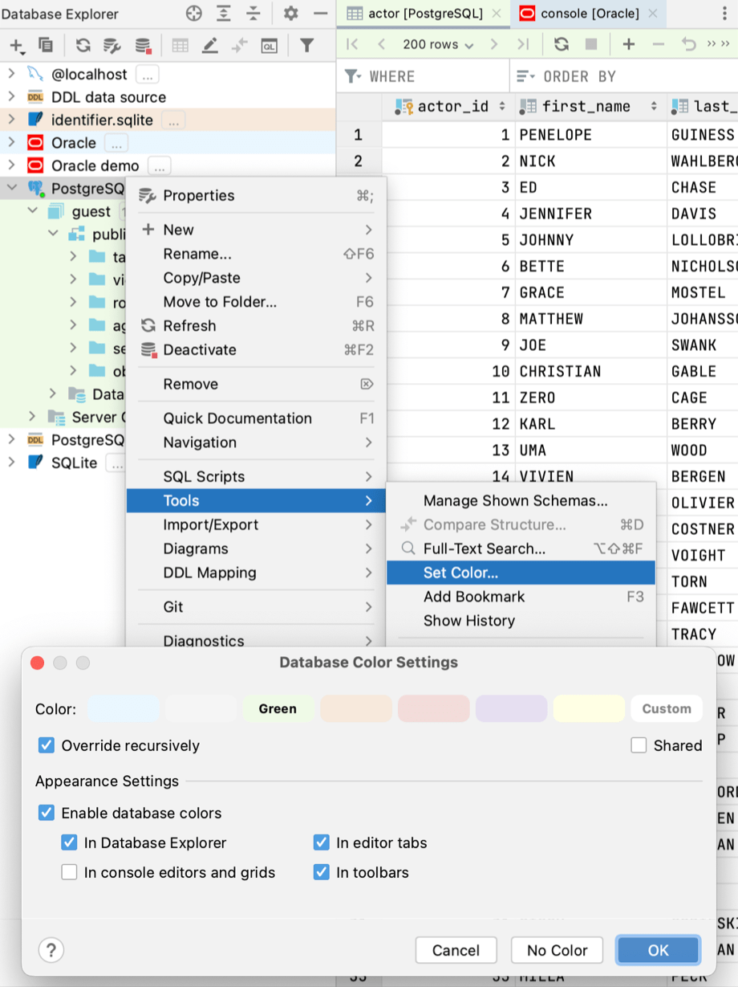The height and width of the screenshot is (987, 738).
Task: Refresh data sources in Database Explorer toolbar
Action: (x=83, y=46)
